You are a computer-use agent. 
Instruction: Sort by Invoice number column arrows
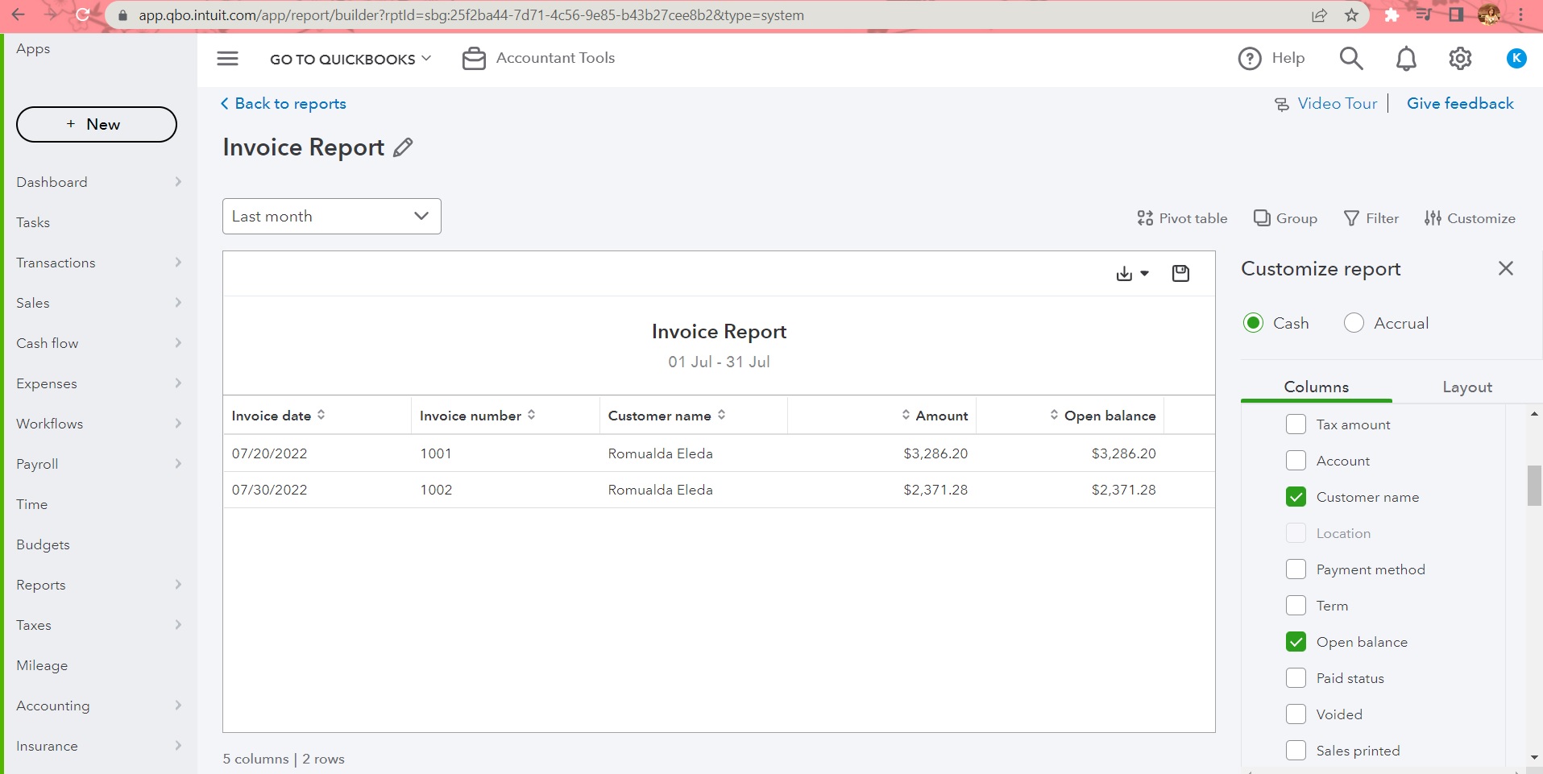(x=531, y=415)
